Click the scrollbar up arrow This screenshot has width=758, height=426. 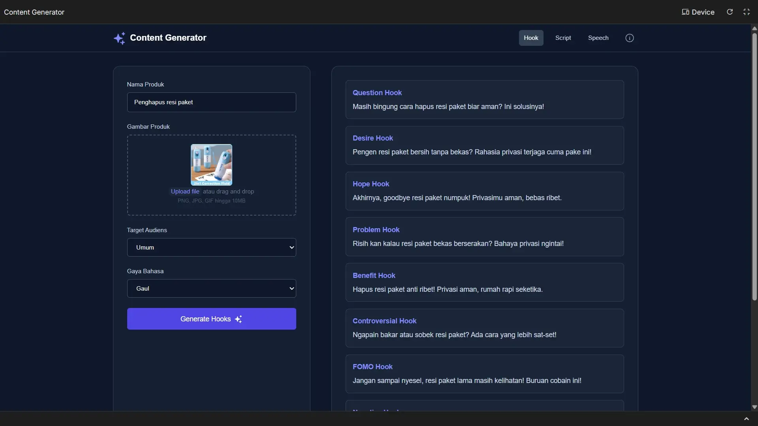754,28
